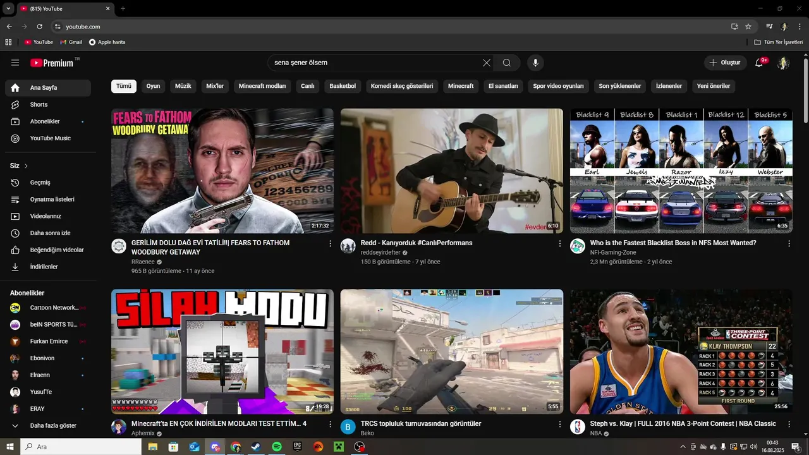Select Müzik filter chip
This screenshot has width=809, height=455.
click(x=183, y=86)
